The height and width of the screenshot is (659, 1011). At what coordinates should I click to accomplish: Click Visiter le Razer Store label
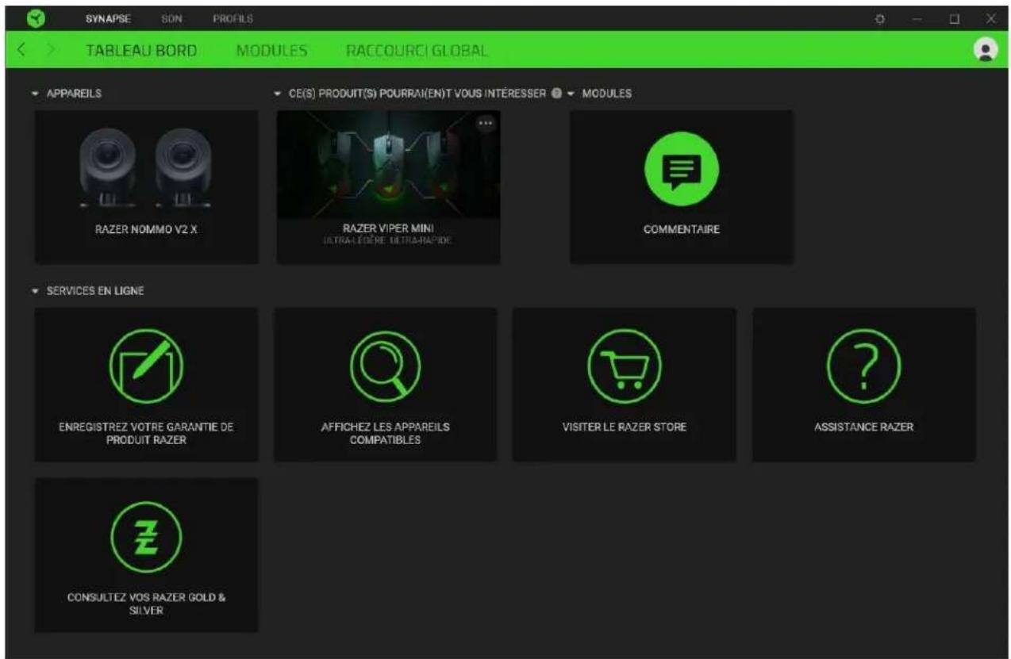[624, 427]
